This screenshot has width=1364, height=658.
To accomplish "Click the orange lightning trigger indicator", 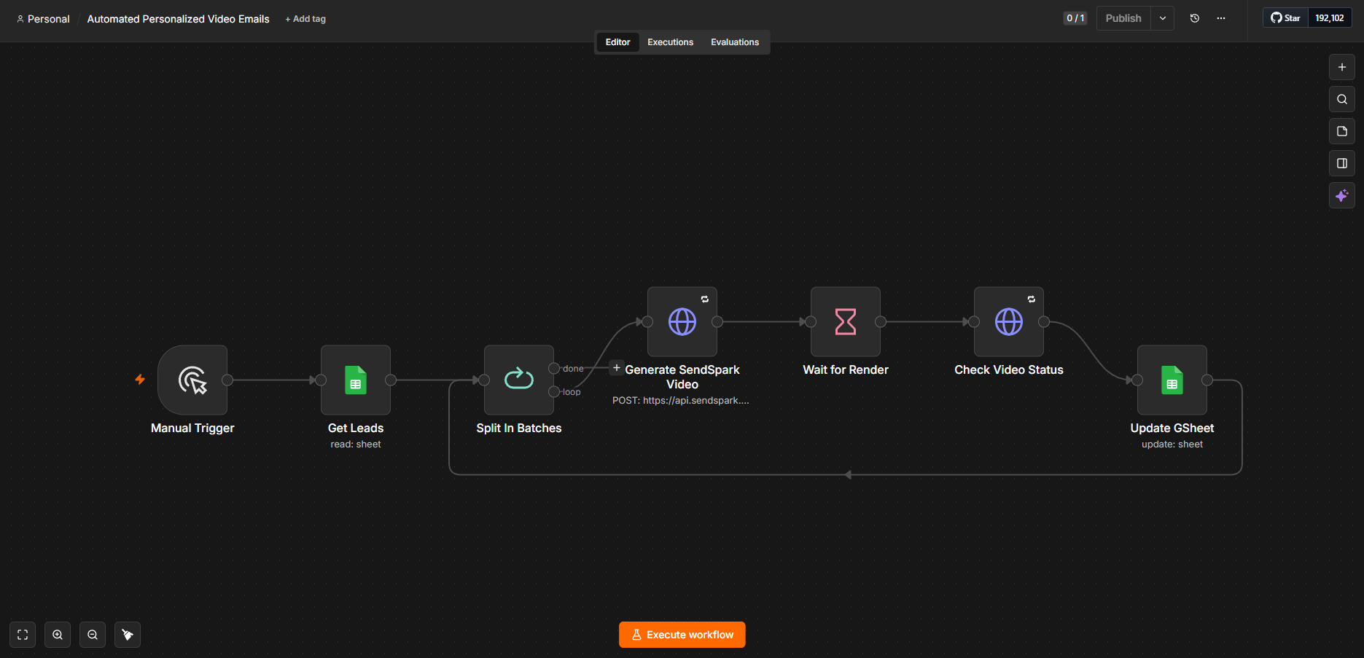I will click(140, 379).
